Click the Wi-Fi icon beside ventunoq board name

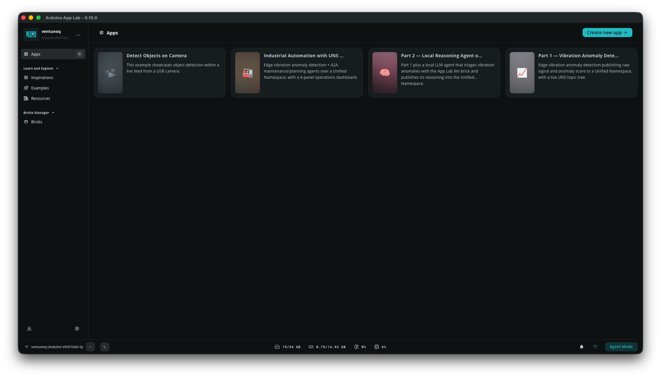coord(27,347)
